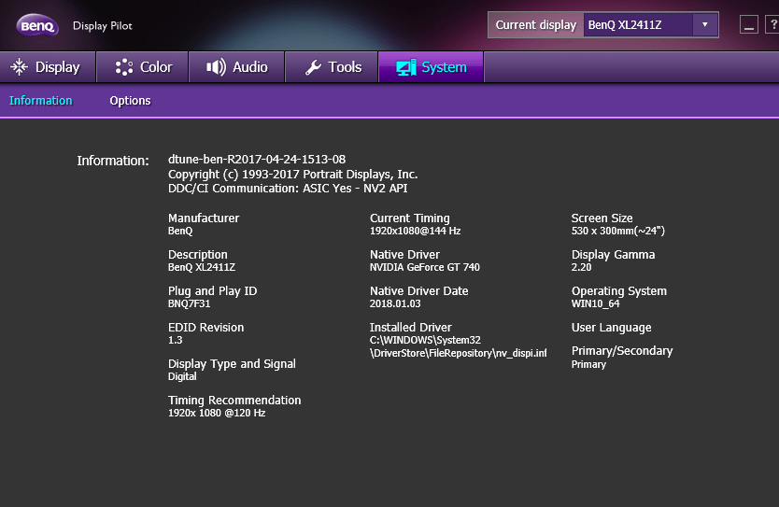The image size is (779, 507).
Task: Go to the Audio tab
Action: (x=236, y=67)
